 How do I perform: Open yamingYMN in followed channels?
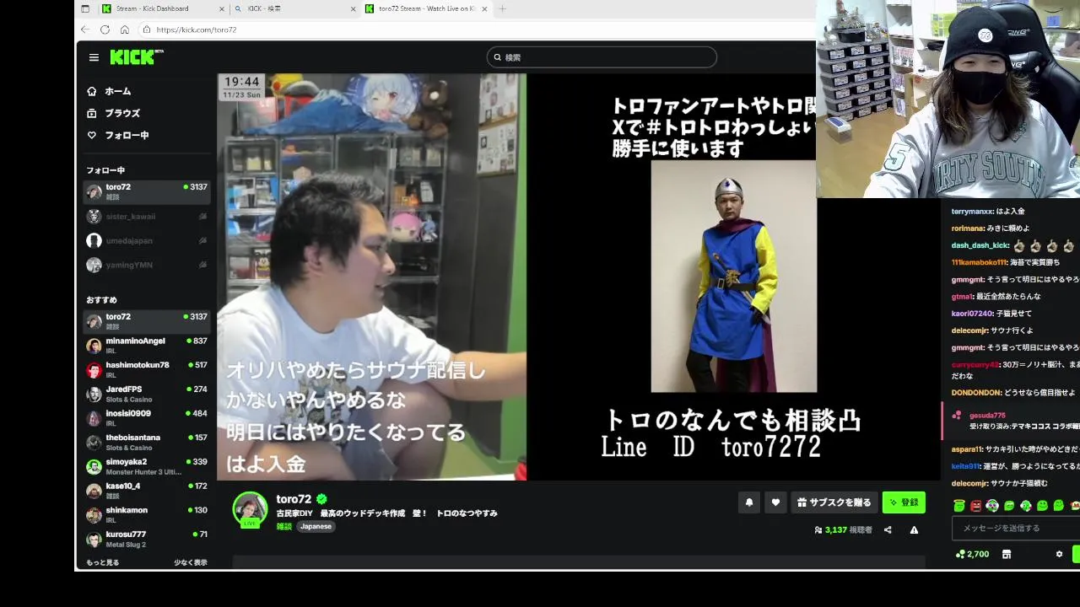coord(147,265)
